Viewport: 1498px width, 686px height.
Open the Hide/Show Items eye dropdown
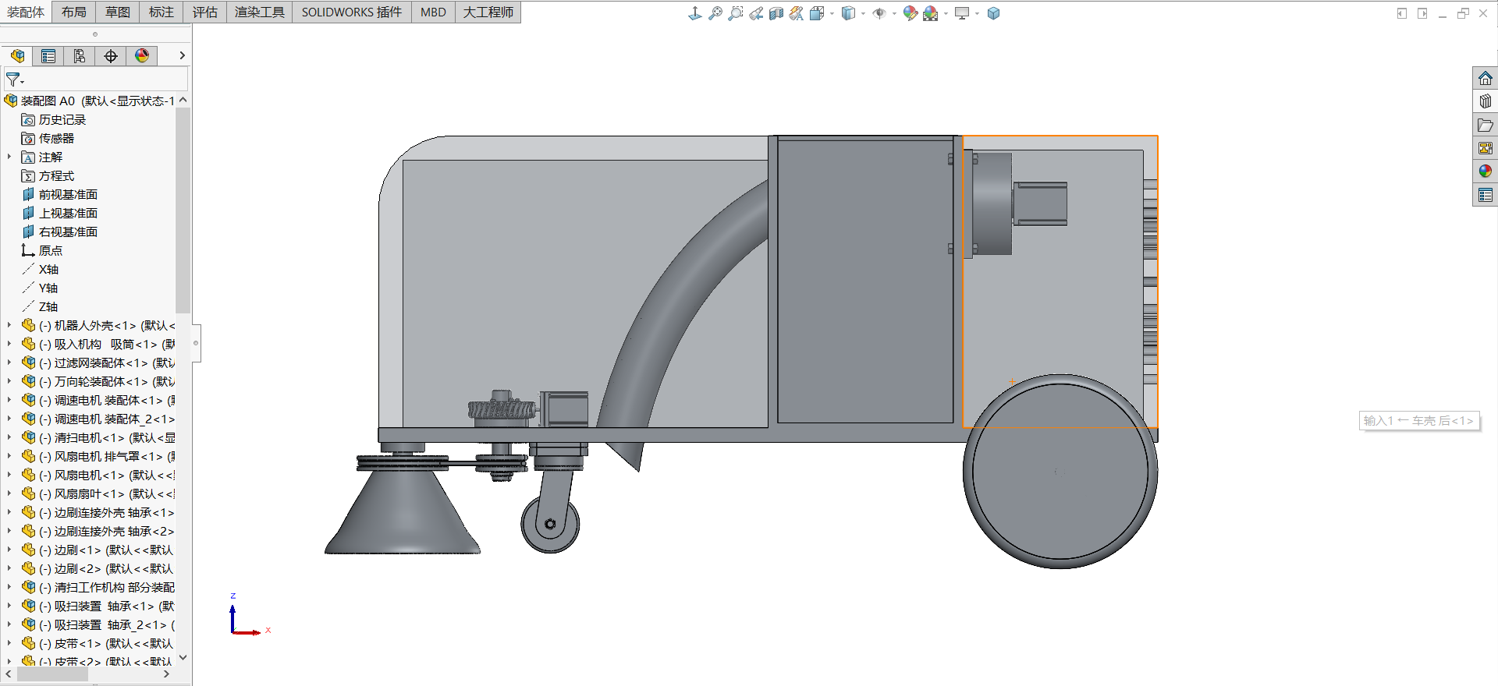(x=894, y=13)
